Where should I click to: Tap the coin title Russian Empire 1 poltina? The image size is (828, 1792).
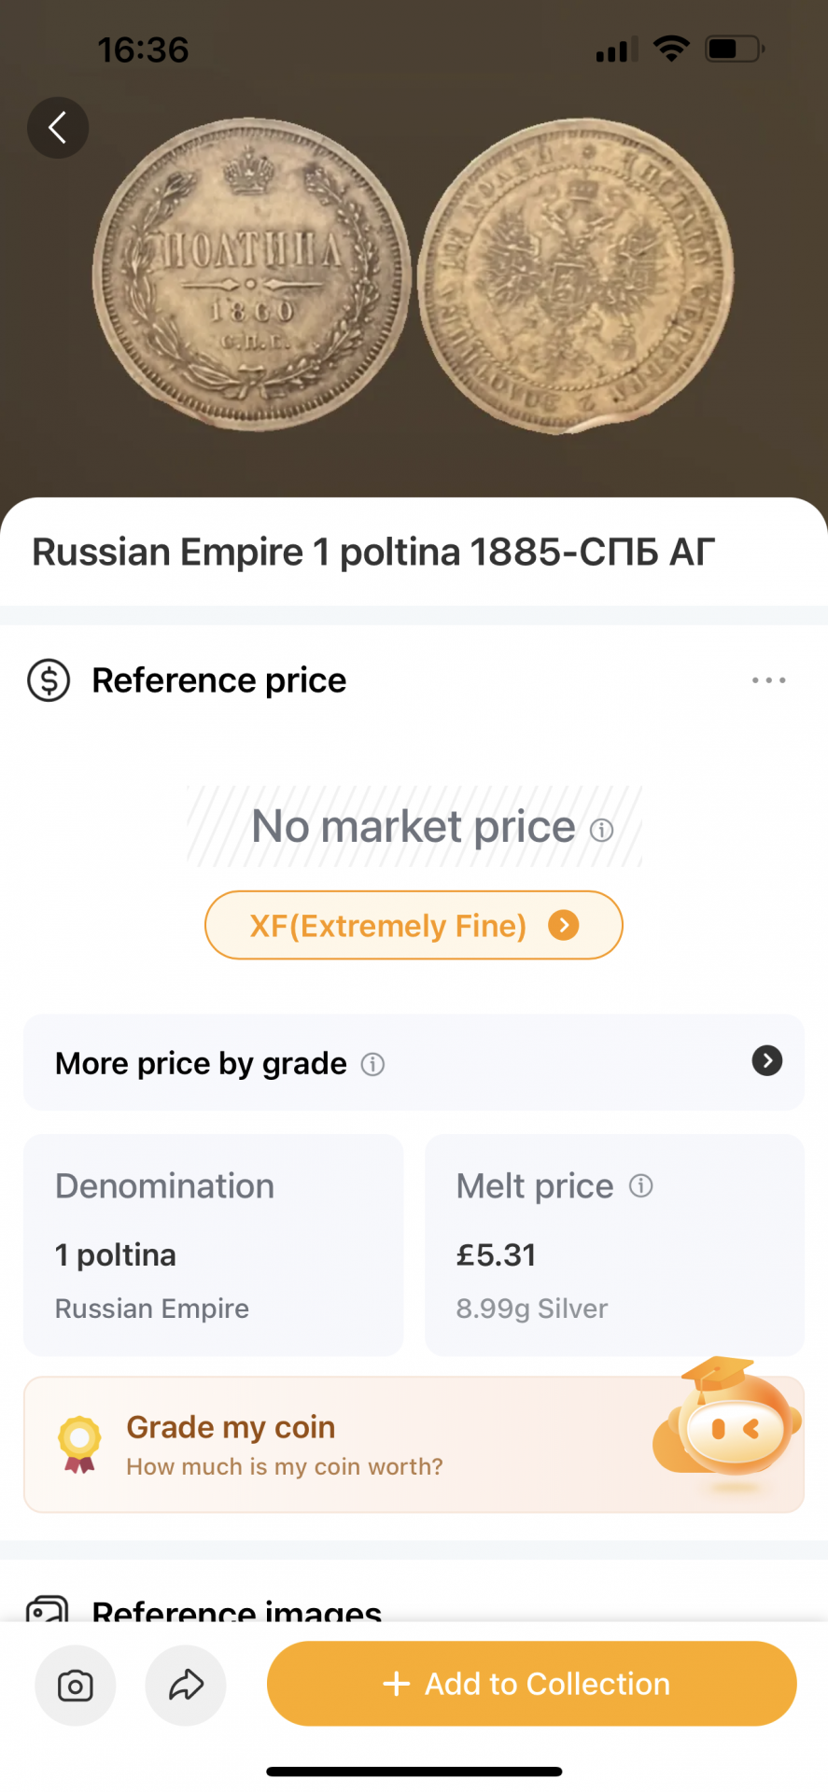tap(373, 552)
